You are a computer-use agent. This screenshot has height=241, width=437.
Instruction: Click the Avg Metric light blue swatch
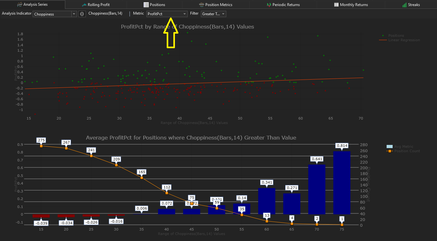tap(389, 147)
